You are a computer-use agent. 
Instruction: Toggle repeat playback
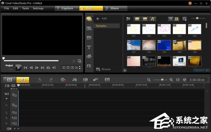[48, 68]
